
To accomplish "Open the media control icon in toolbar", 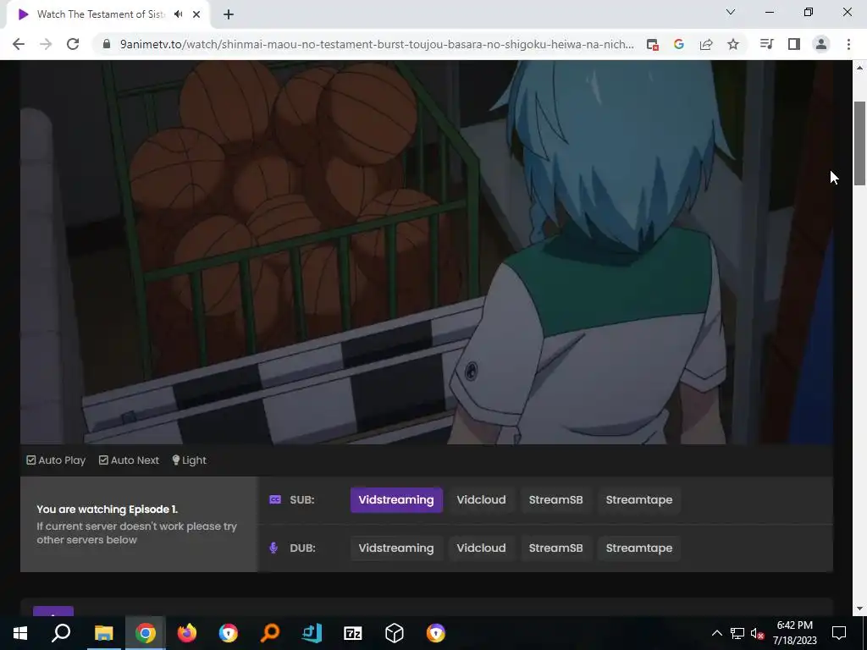I will (x=766, y=44).
